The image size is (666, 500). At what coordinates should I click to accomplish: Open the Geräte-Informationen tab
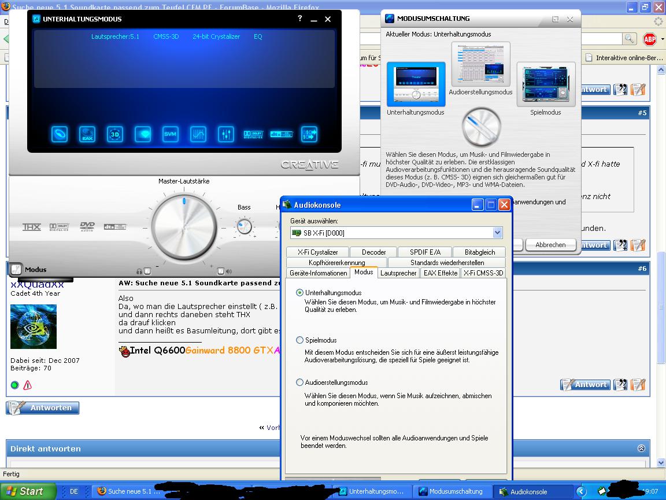point(318,273)
